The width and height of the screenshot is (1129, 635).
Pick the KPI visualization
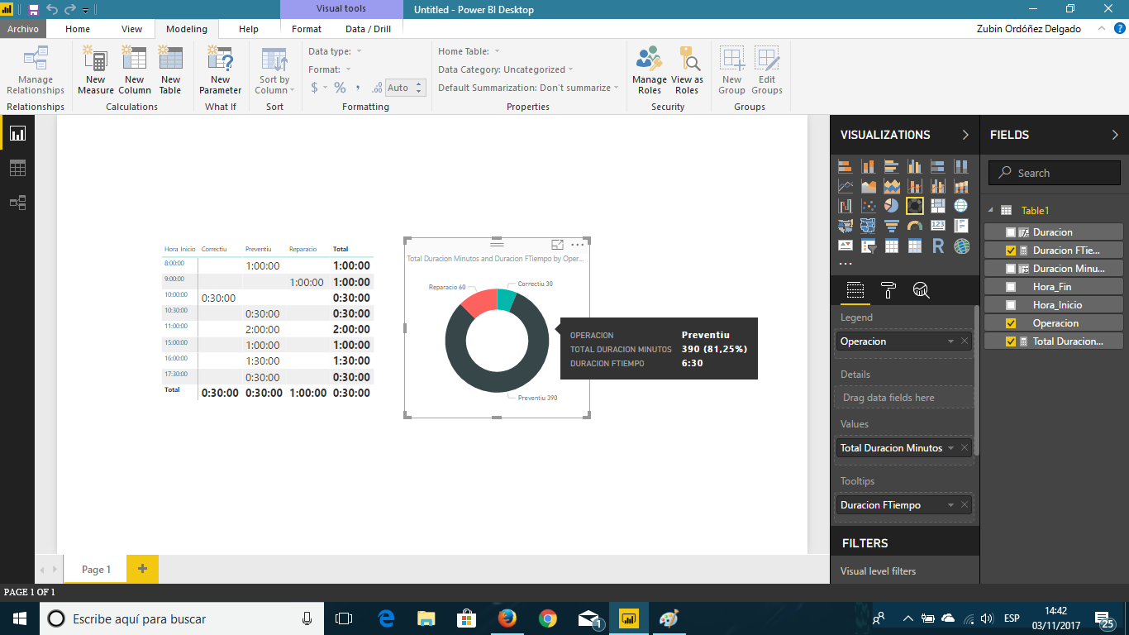tap(845, 246)
